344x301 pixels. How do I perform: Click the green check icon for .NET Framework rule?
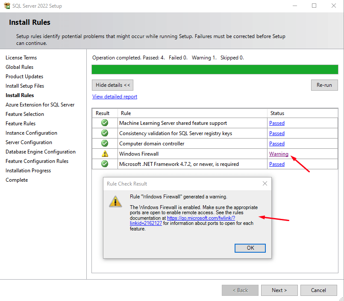105,164
